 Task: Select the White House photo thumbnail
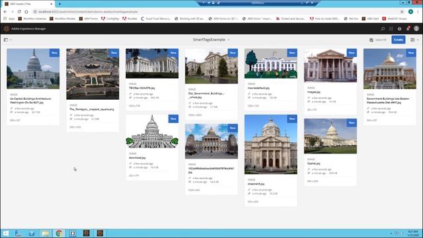(152, 63)
